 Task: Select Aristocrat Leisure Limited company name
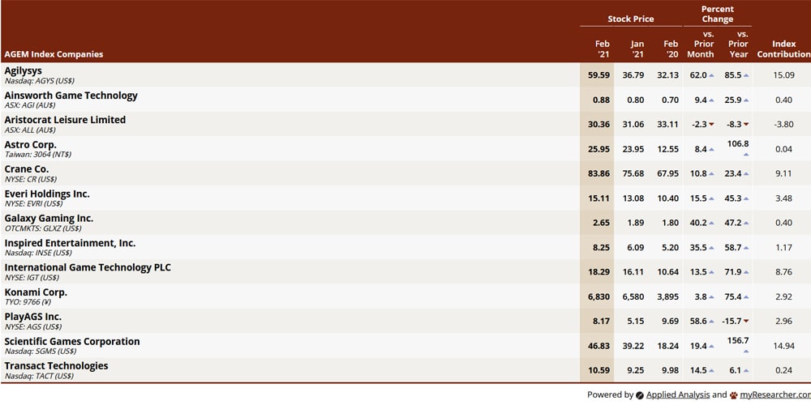[65, 120]
